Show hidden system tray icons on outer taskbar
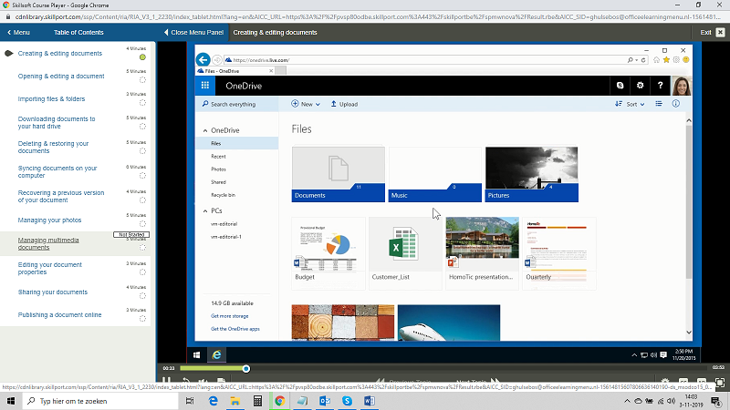 pos(627,401)
